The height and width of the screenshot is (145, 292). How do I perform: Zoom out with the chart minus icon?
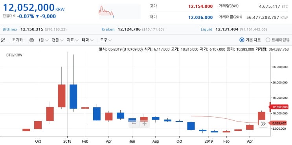click(x=134, y=124)
